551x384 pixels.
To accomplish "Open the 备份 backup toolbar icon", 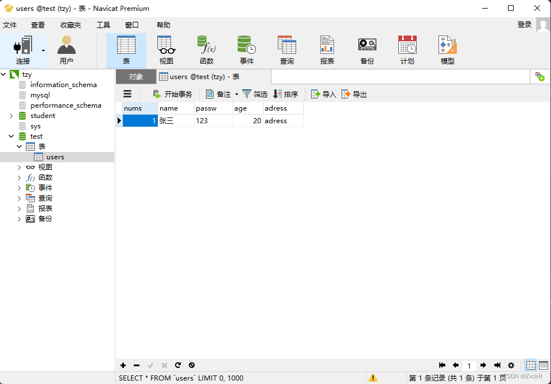I will tap(367, 50).
